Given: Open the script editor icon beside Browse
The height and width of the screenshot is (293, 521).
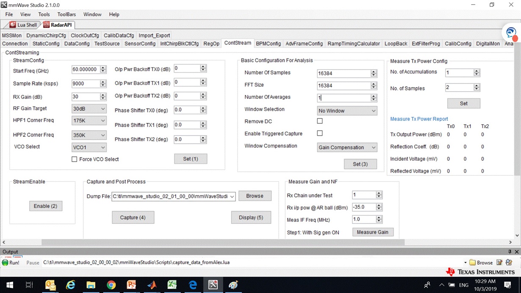Looking at the screenshot, I should pyautogui.click(x=499, y=262).
